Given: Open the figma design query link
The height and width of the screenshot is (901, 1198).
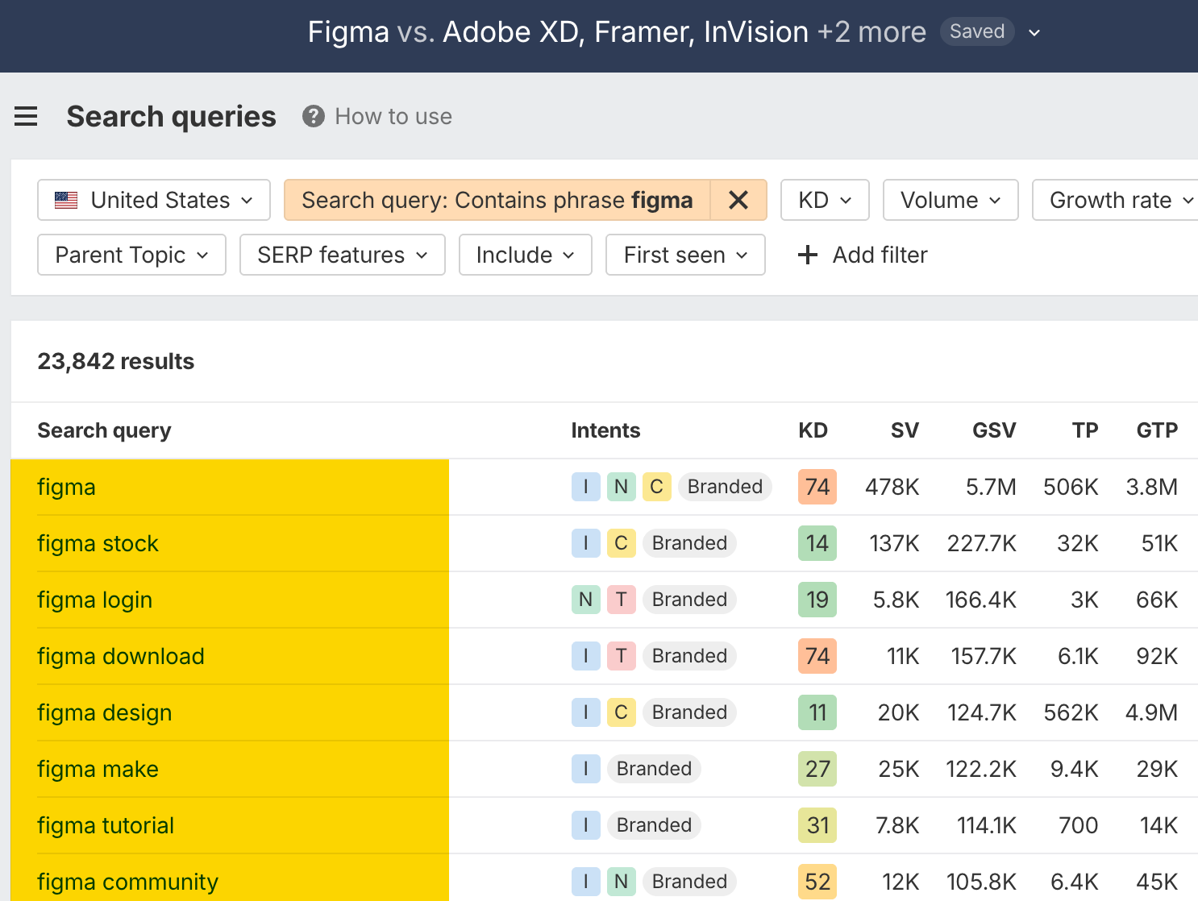Looking at the screenshot, I should (x=105, y=712).
